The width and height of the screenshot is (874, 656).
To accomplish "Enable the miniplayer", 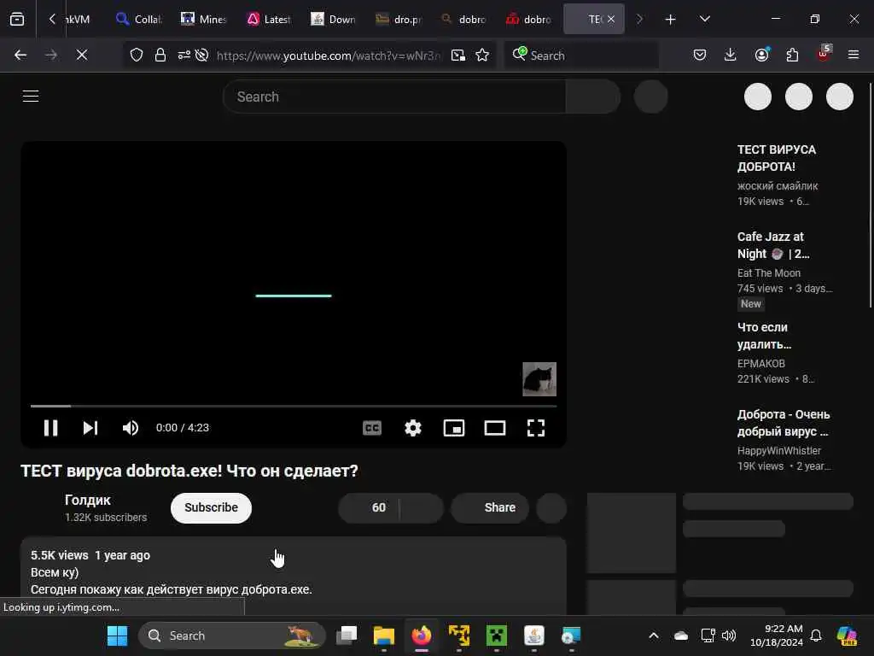I will [x=454, y=428].
